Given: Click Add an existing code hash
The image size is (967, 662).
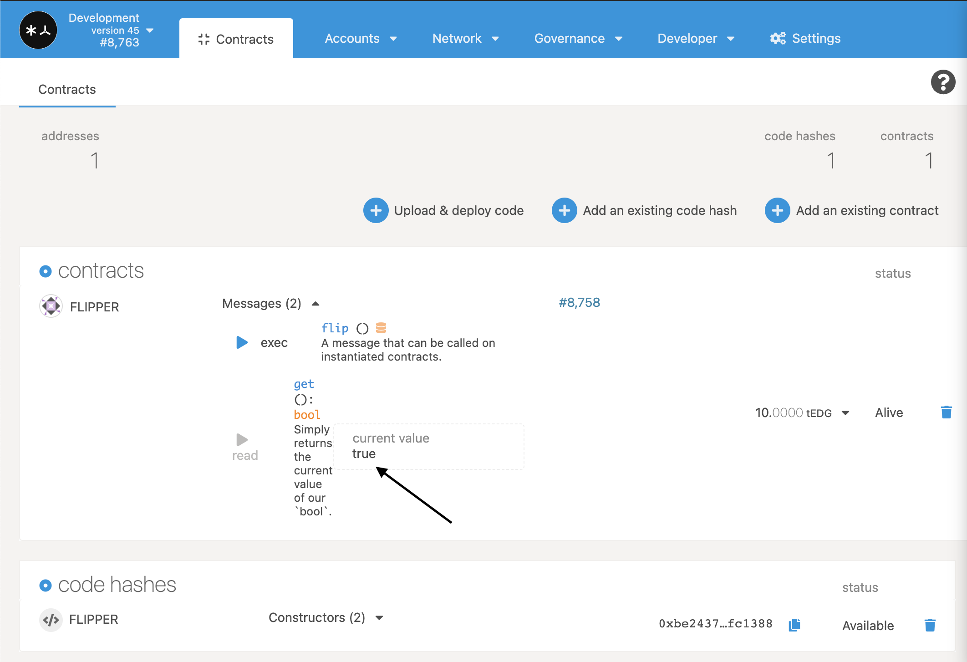Looking at the screenshot, I should pyautogui.click(x=644, y=210).
